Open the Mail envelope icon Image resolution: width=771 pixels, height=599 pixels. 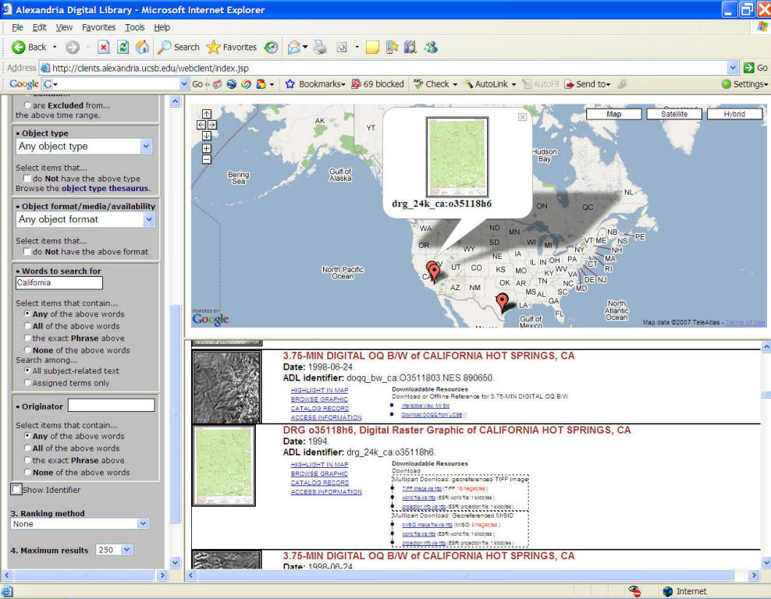[x=294, y=47]
